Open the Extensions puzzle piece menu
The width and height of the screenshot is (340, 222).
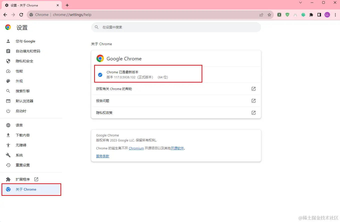click(311, 15)
